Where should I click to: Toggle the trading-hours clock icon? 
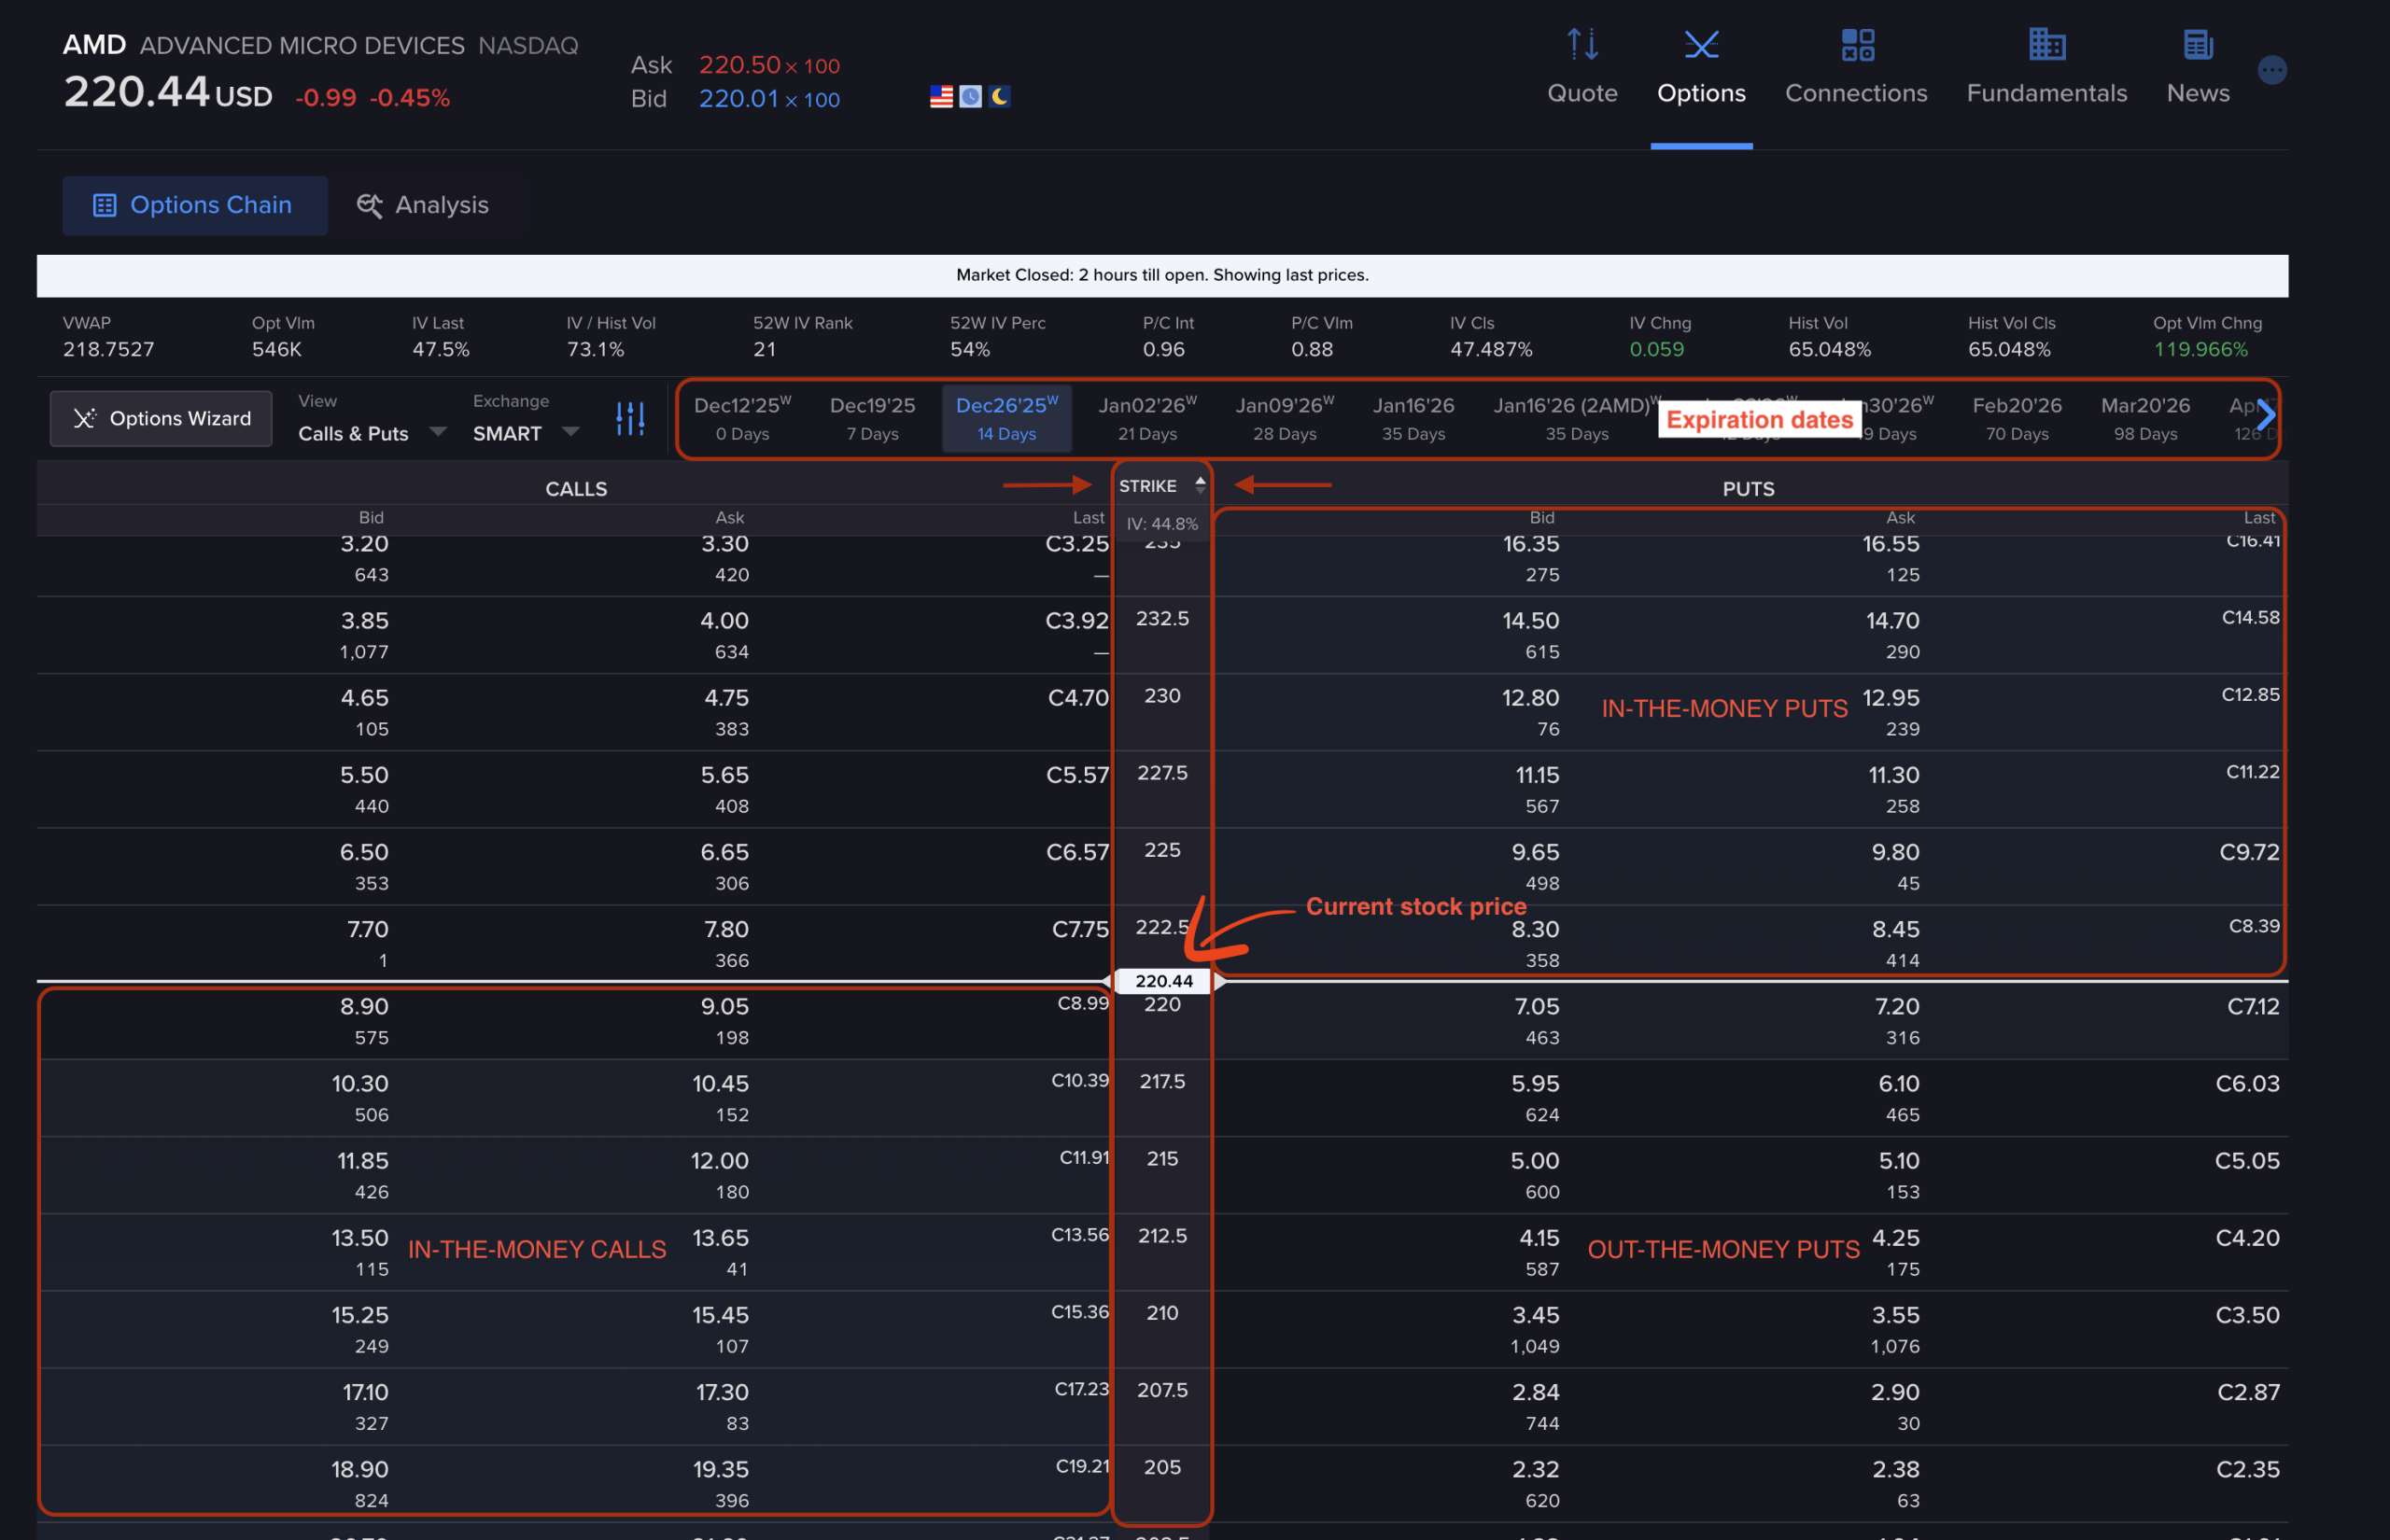pyautogui.click(x=969, y=96)
